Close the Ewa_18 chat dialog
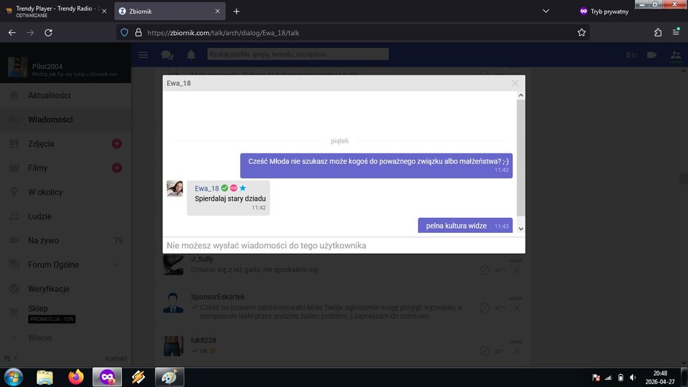 pos(515,83)
